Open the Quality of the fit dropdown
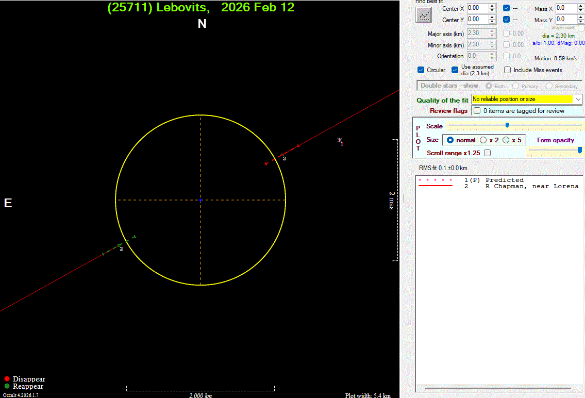 (578, 99)
